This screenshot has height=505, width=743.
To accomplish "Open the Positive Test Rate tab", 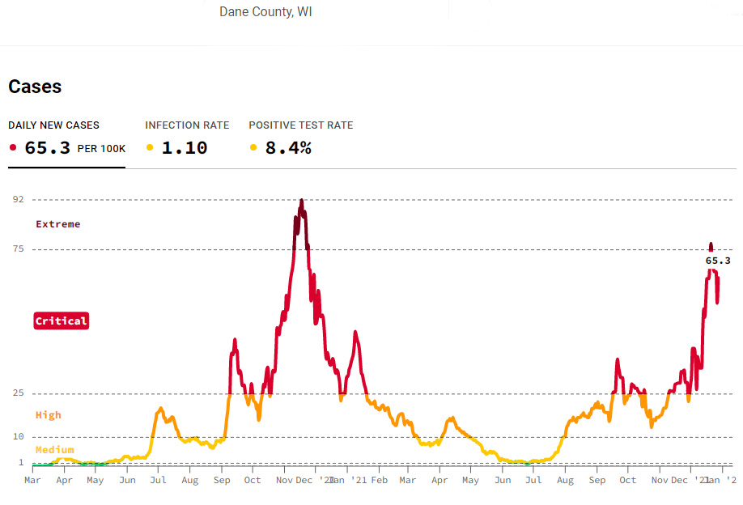I will point(300,125).
